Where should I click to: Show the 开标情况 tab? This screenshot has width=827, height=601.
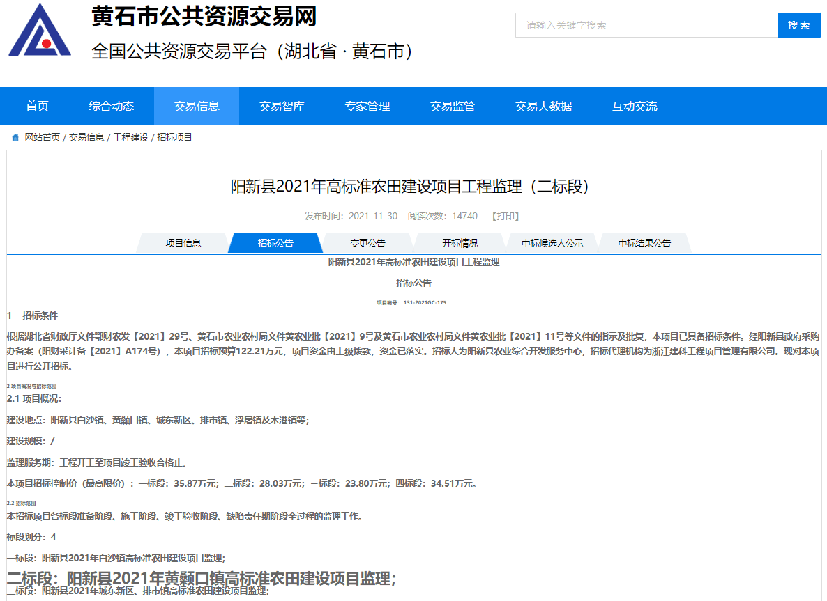click(460, 244)
